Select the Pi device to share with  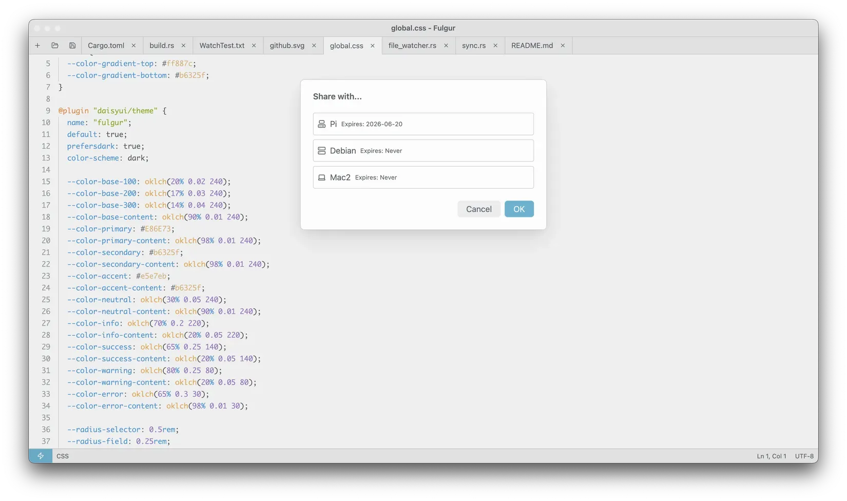click(423, 124)
